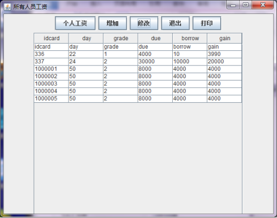
Task: Select the idcard cell 1000004
Action: [51, 91]
